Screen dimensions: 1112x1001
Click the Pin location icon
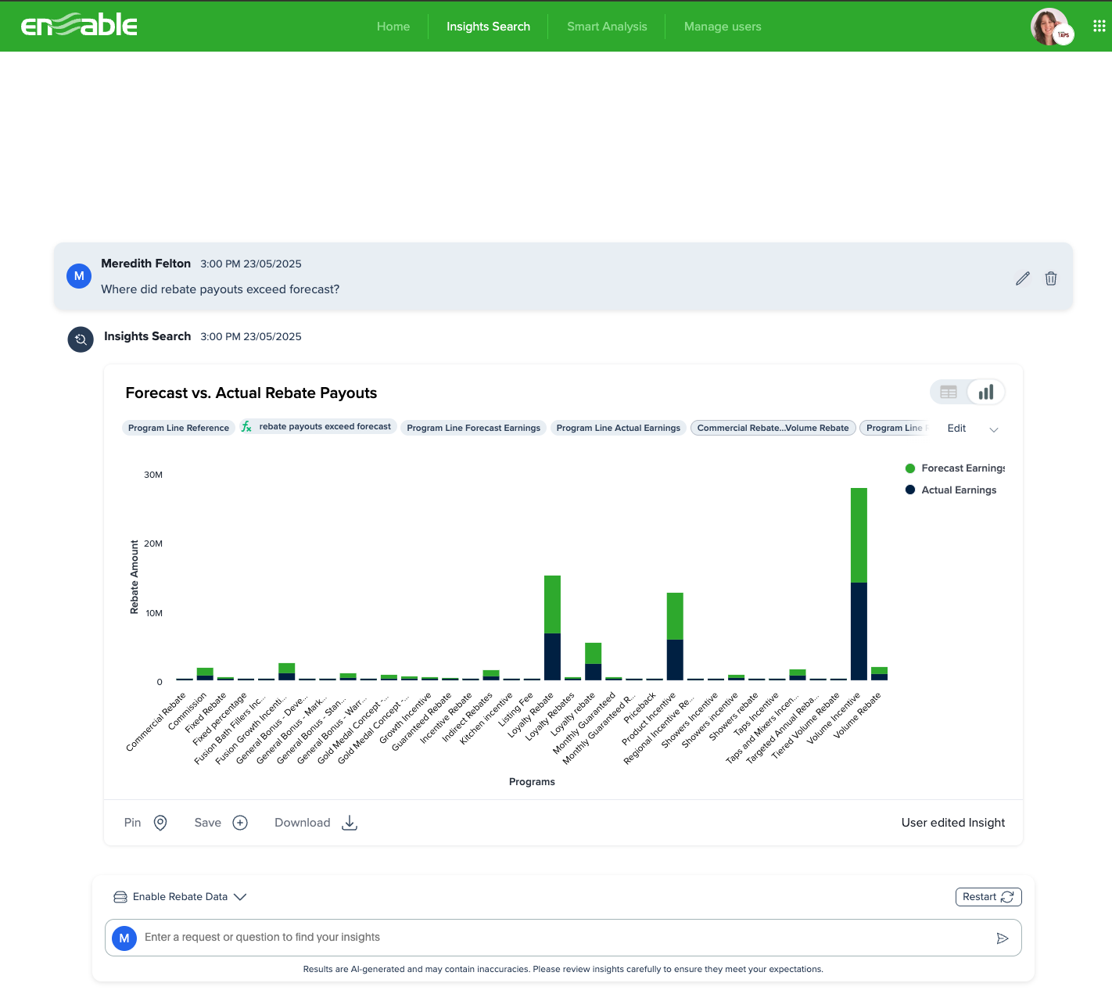coord(160,823)
